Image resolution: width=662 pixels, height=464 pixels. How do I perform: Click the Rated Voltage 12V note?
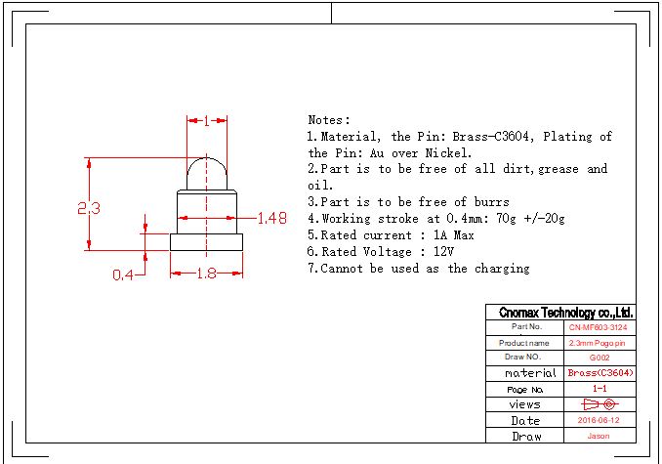coord(383,252)
